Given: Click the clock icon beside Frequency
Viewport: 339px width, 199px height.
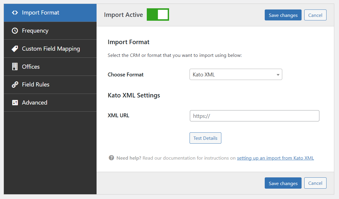Looking at the screenshot, I should click(15, 31).
